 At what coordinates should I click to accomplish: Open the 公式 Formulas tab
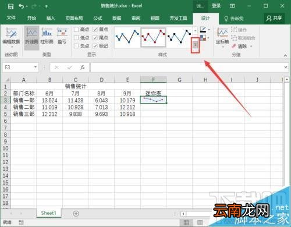click(97, 18)
